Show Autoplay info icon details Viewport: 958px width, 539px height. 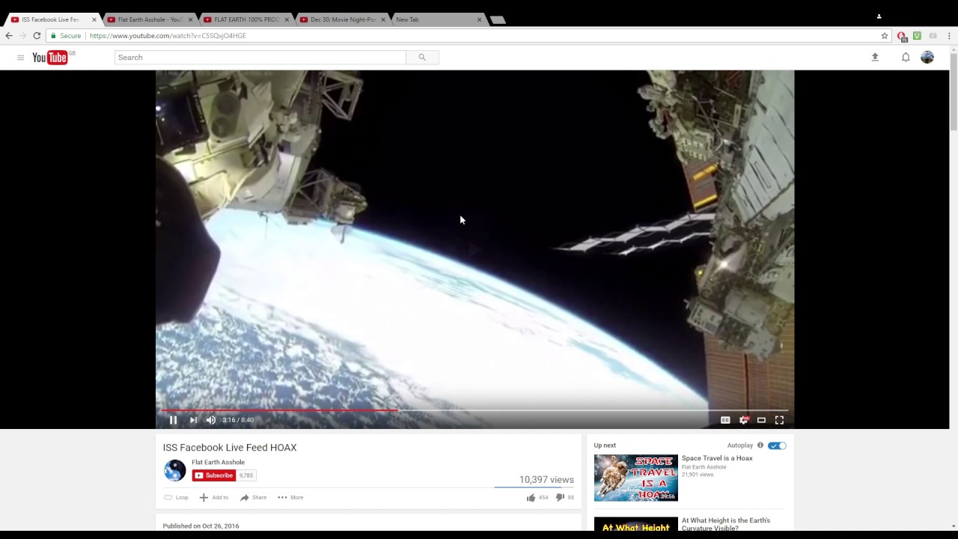coord(760,445)
